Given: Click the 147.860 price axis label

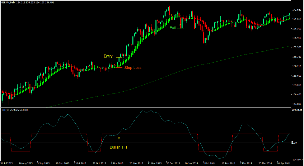Looking at the screenshot, I should coord(297,104).
